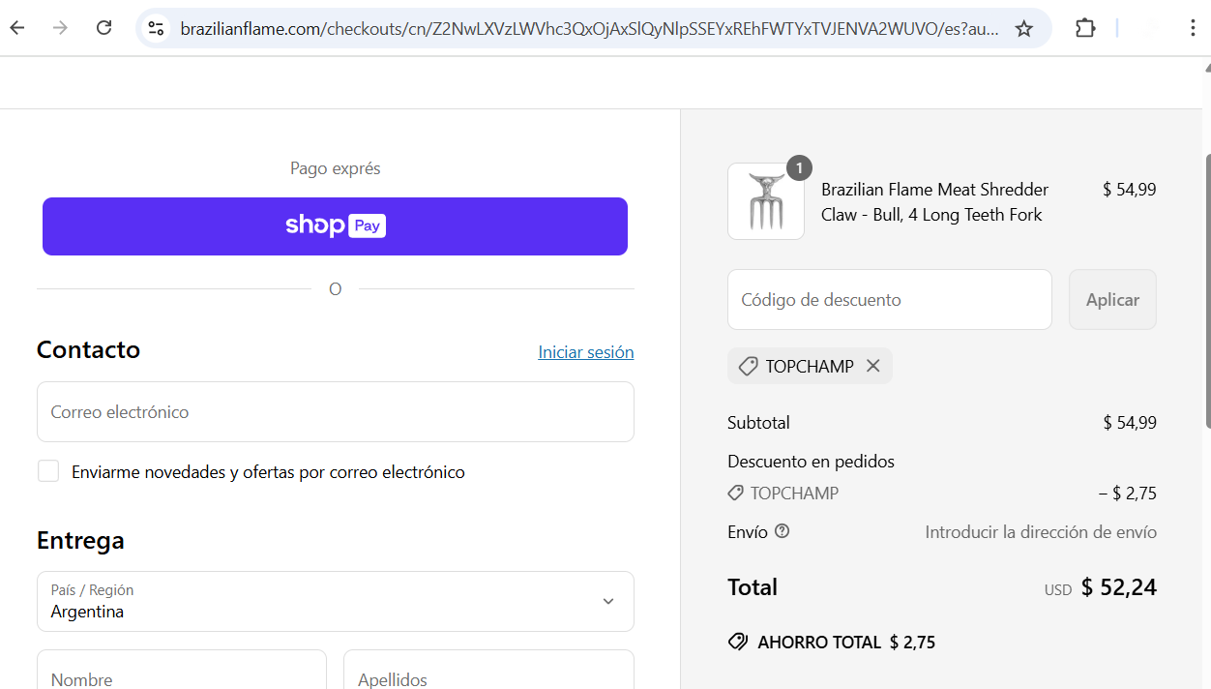Open the Chrome three-dot menu
Viewport: 1211px width, 689px height.
(1193, 28)
